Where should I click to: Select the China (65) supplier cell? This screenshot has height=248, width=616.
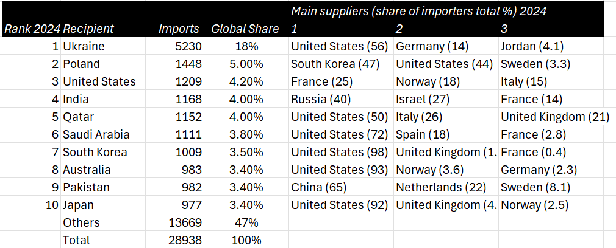coord(341,188)
